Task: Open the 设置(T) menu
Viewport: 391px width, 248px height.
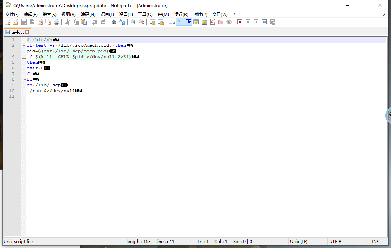Action: [x=126, y=15]
